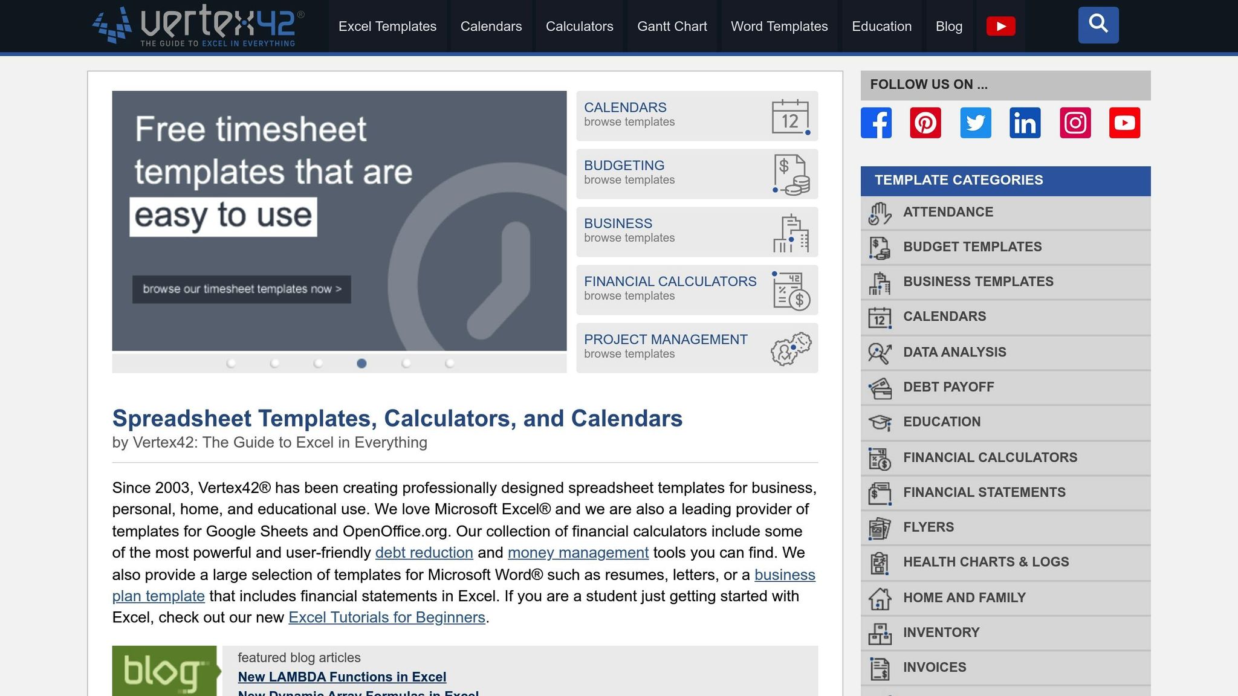This screenshot has width=1238, height=696.
Task: Open 'Excel Tutorials for Beginners' link
Action: click(x=387, y=617)
